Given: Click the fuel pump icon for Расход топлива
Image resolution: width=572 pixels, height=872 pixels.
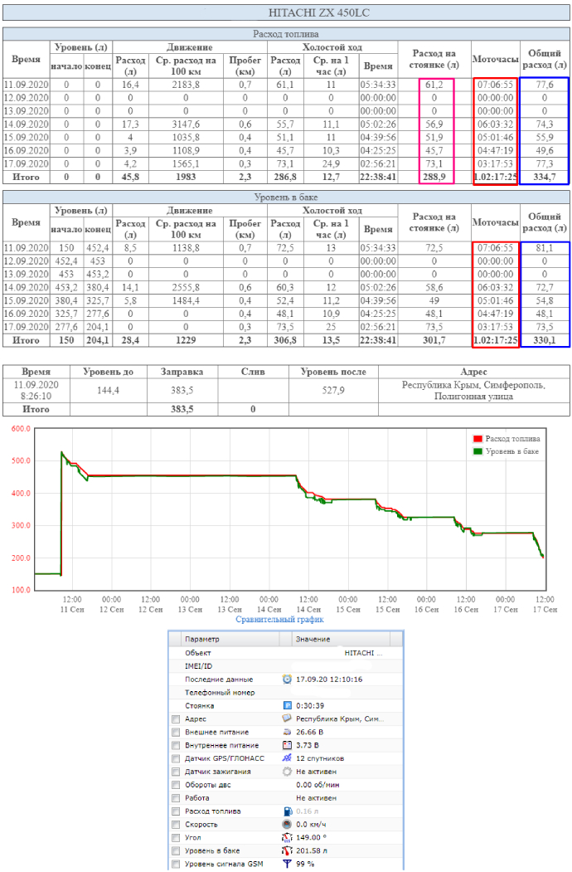Looking at the screenshot, I should click(287, 811).
